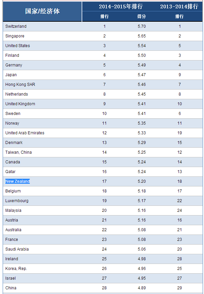
Task: Click the highlighted New Zealand text
Action: [x=17, y=181]
